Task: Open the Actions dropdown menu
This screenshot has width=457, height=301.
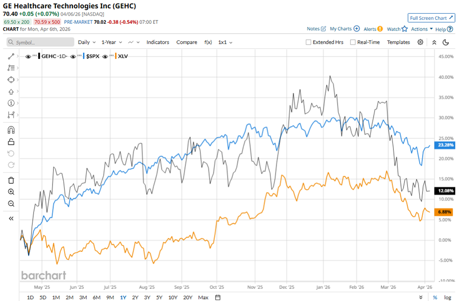Action: point(422,29)
